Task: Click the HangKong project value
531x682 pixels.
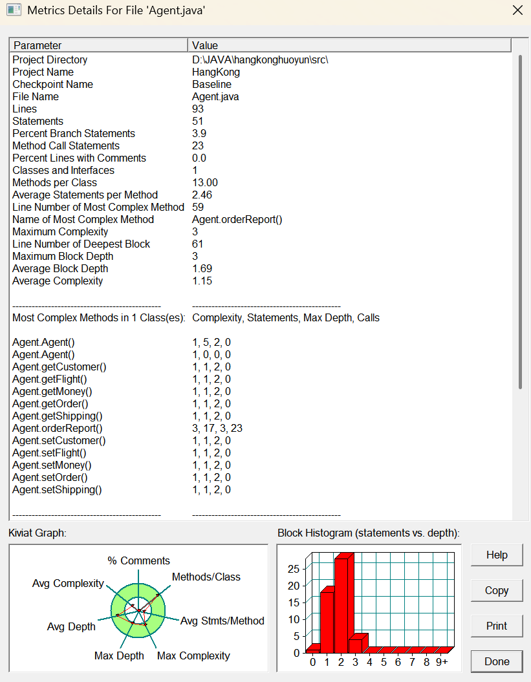Action: [216, 72]
